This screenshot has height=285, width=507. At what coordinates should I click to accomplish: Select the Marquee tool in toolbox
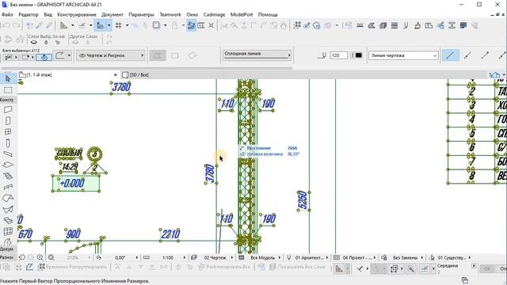(x=8, y=90)
